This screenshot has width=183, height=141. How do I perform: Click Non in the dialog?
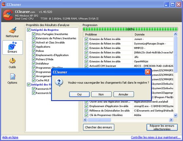pyautogui.click(x=101, y=94)
